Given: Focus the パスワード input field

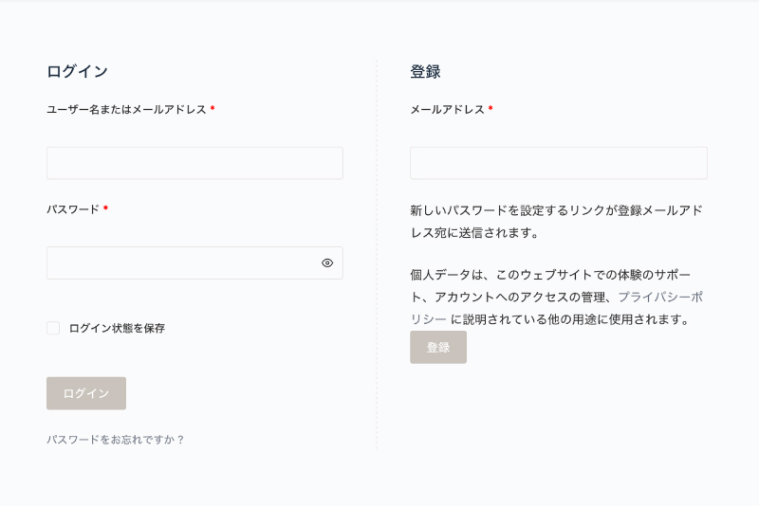Looking at the screenshot, I should pos(180,263).
